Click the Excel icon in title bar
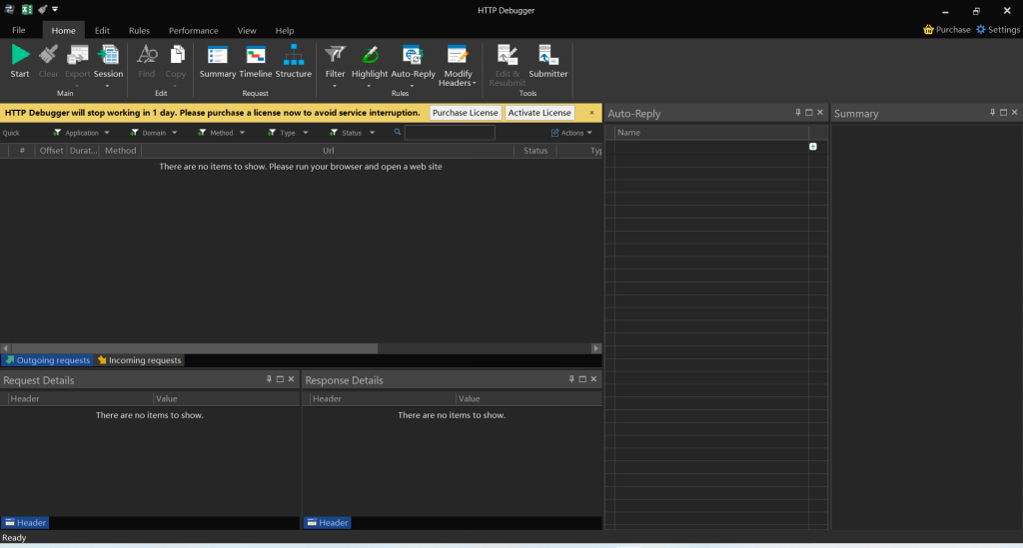This screenshot has width=1023, height=548. [27, 9]
